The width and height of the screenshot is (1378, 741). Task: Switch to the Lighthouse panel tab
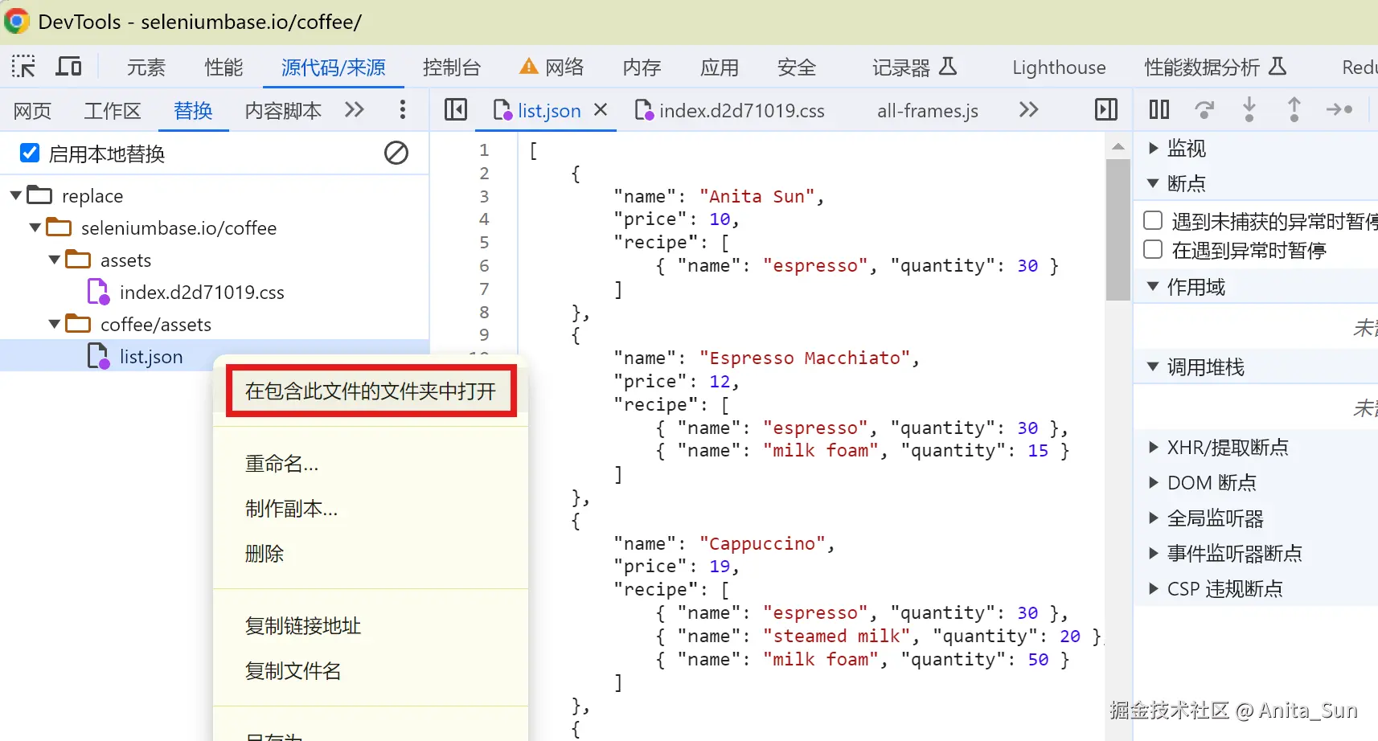coord(1059,68)
